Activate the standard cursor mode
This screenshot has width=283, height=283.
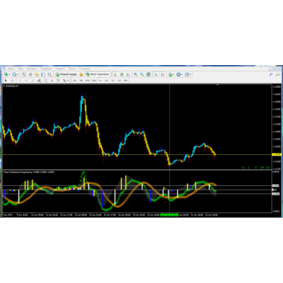tap(6, 81)
